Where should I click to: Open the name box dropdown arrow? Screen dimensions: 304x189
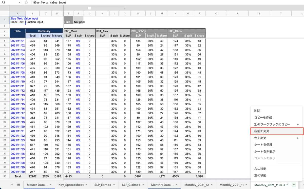coord(20,3)
